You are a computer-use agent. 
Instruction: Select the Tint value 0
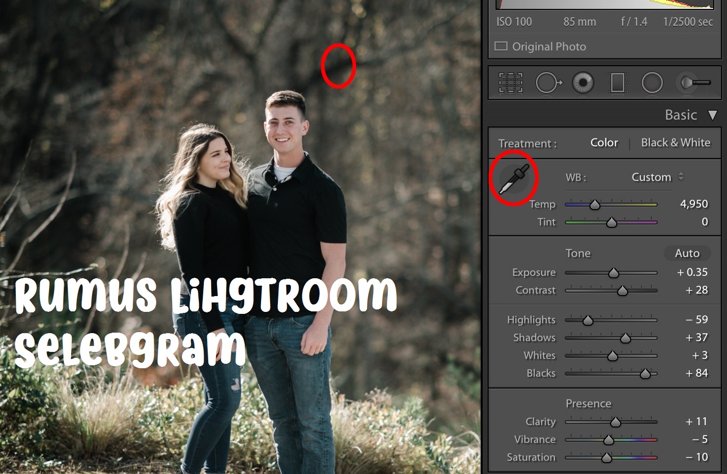tap(705, 221)
